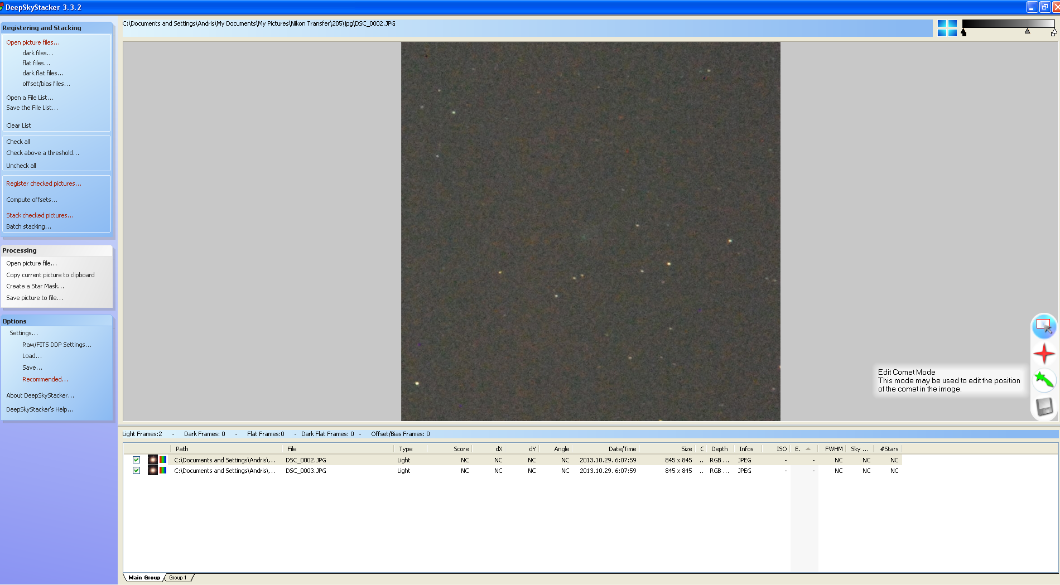Click the DSC_0002.JPG row thumbnail icon
The image size is (1060, 585).
point(153,460)
